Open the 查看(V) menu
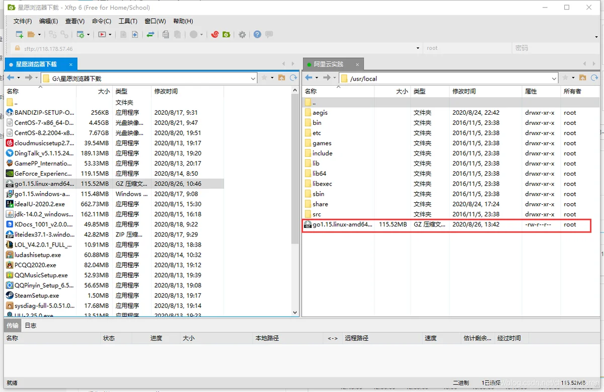Screen dimensions: 604x392 [75, 21]
